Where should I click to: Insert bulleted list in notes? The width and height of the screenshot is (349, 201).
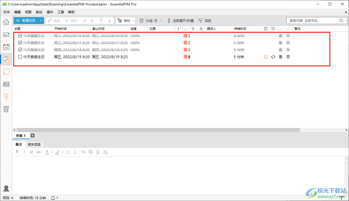click(68, 152)
